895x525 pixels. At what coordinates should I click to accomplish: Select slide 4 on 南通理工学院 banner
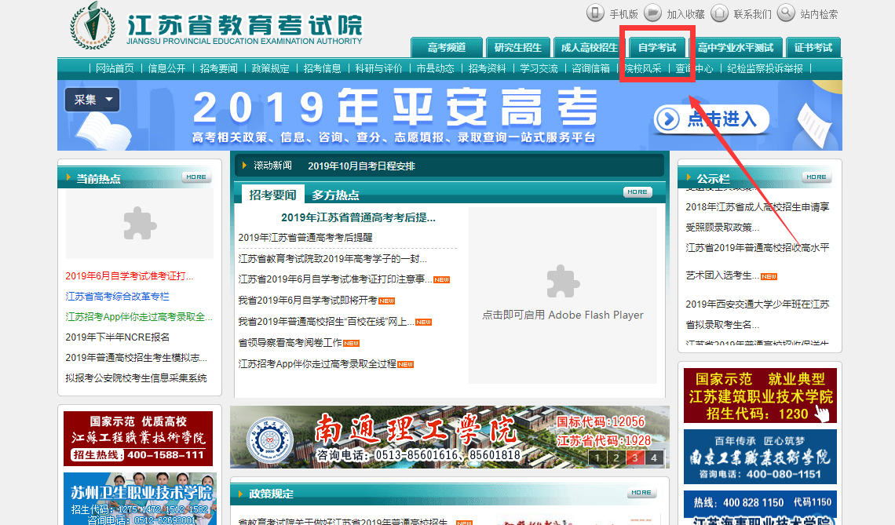[654, 458]
